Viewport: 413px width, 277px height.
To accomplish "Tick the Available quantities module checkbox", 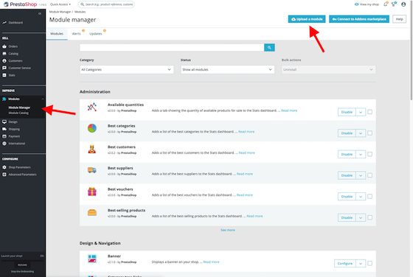I will click(369, 112).
